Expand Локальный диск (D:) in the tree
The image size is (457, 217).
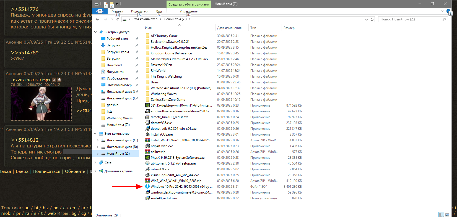pos(97,147)
